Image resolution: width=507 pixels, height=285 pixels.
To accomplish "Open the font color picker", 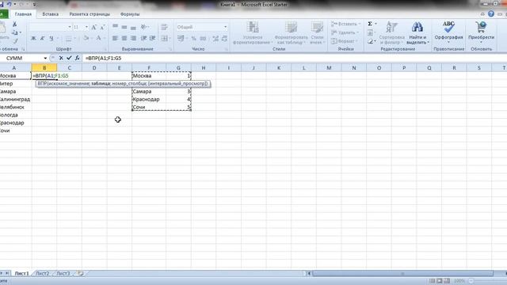I will (99, 39).
